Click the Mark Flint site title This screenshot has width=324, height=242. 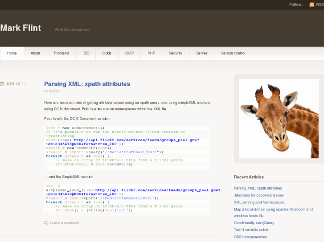21,28
